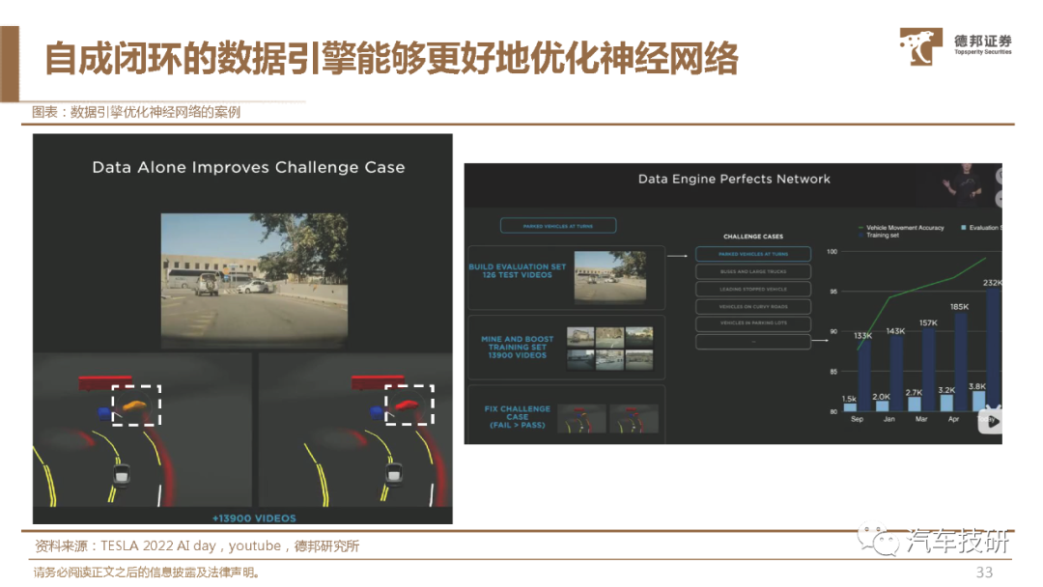This screenshot has height=587, width=1043.
Task: Select the Buses and Large Trucks case
Action: [753, 271]
